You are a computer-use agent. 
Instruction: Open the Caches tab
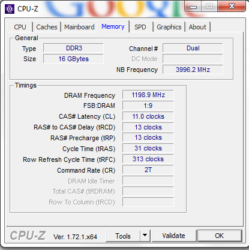[47, 27]
